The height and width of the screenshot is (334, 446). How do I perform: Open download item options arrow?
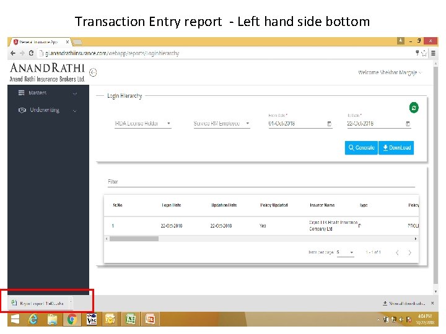[71, 302]
